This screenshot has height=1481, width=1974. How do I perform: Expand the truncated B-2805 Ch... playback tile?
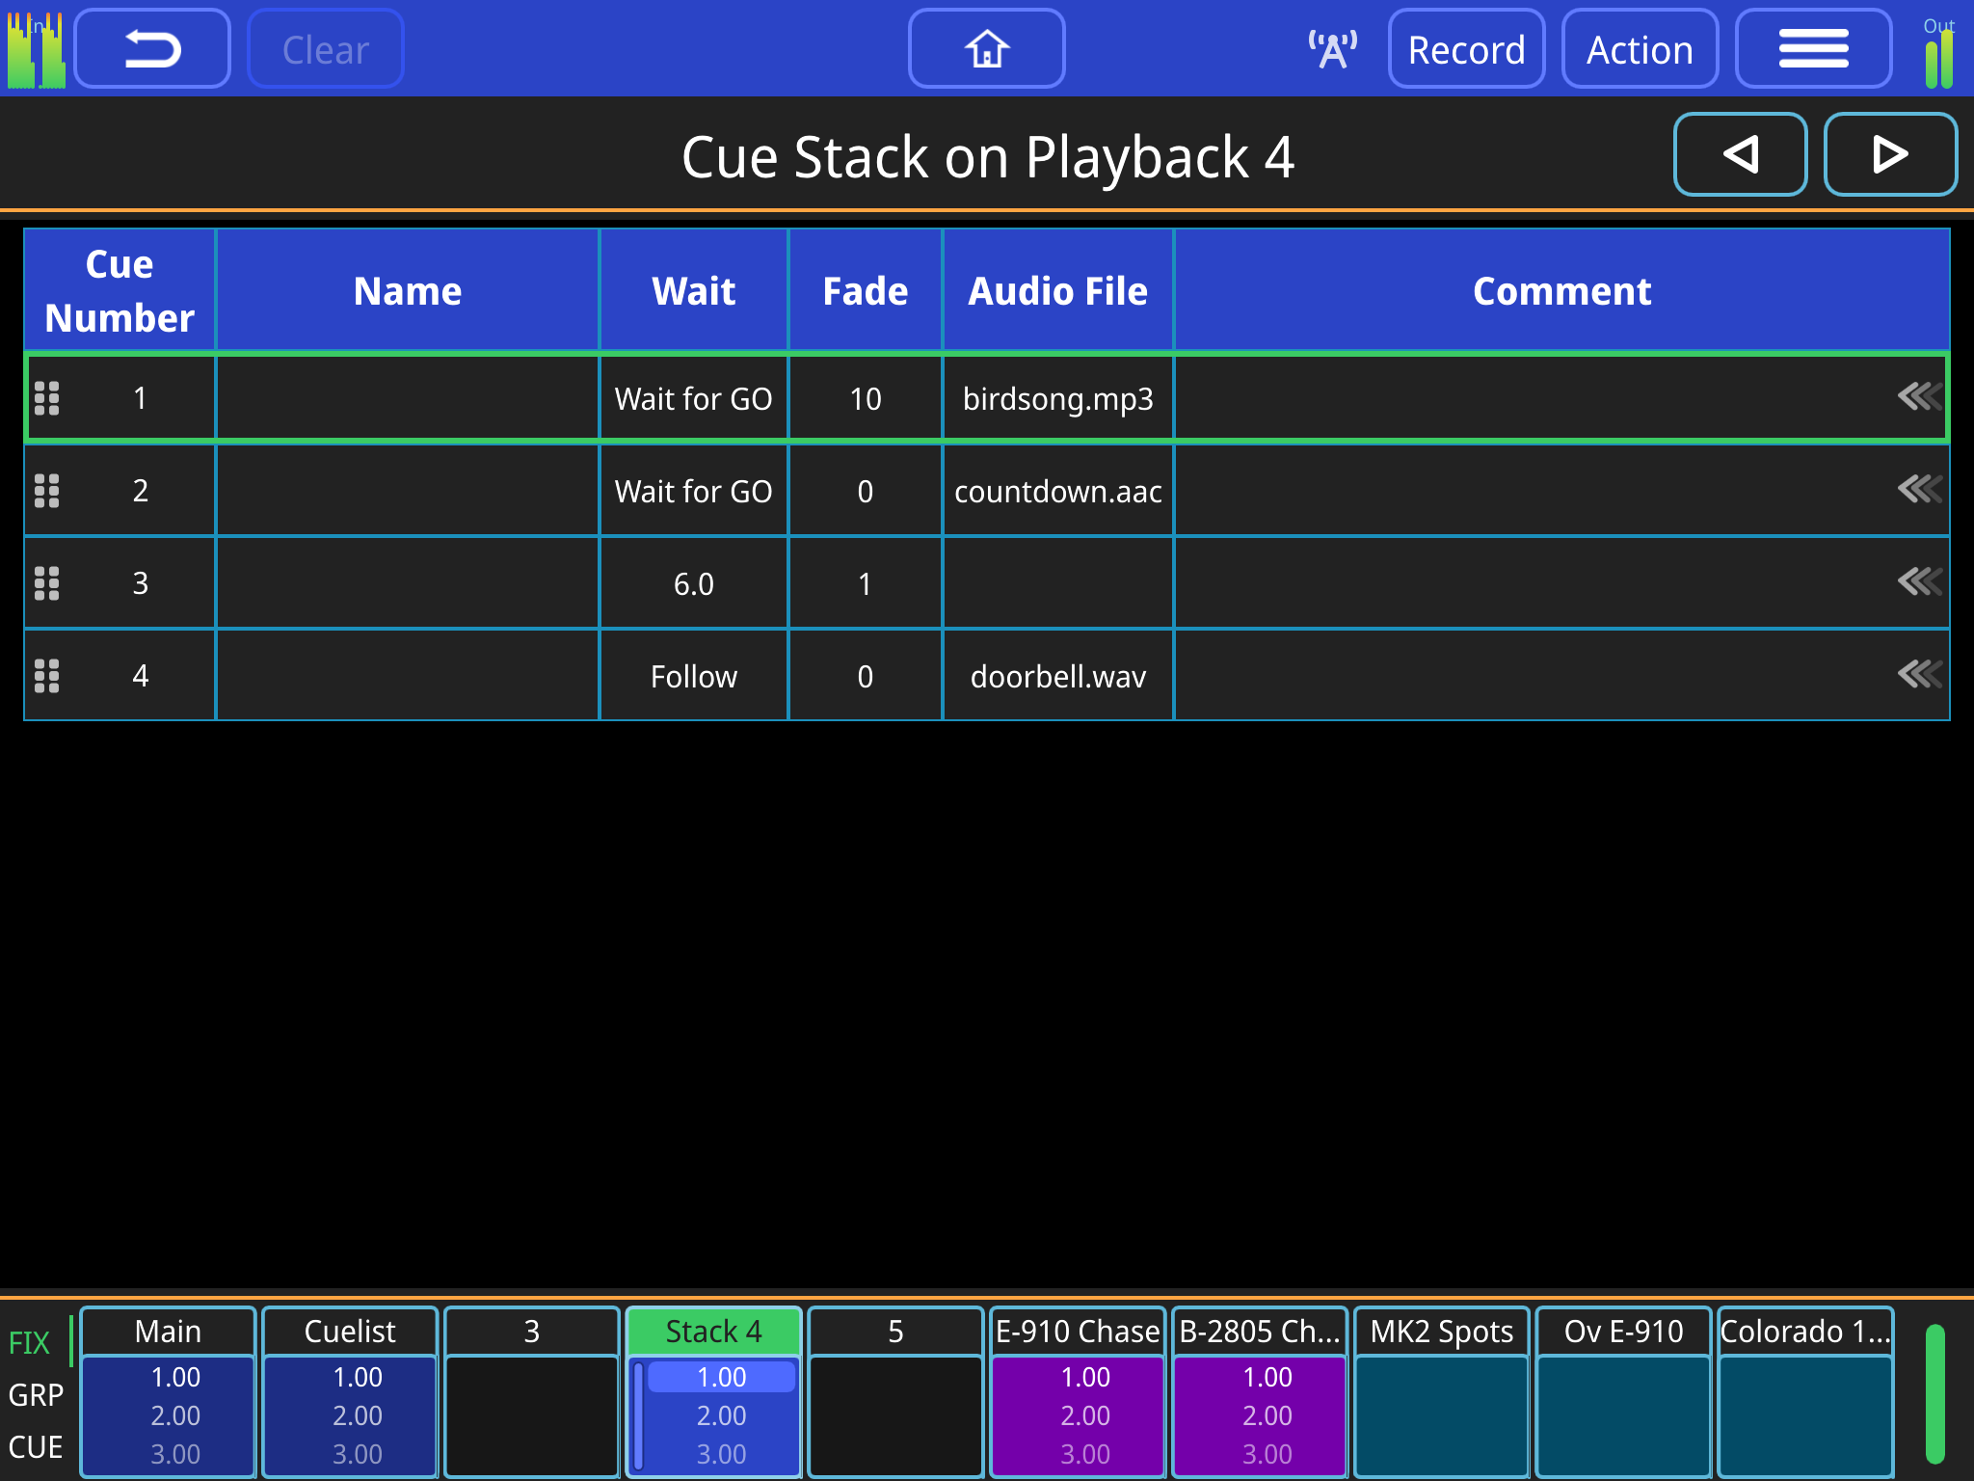coord(1259,1332)
